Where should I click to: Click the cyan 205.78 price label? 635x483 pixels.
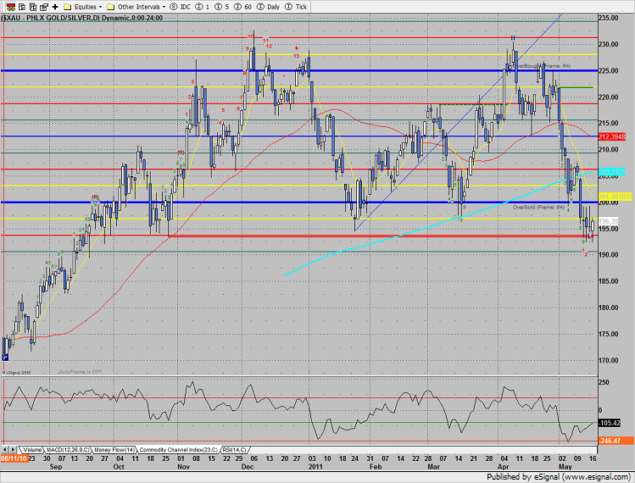612,172
